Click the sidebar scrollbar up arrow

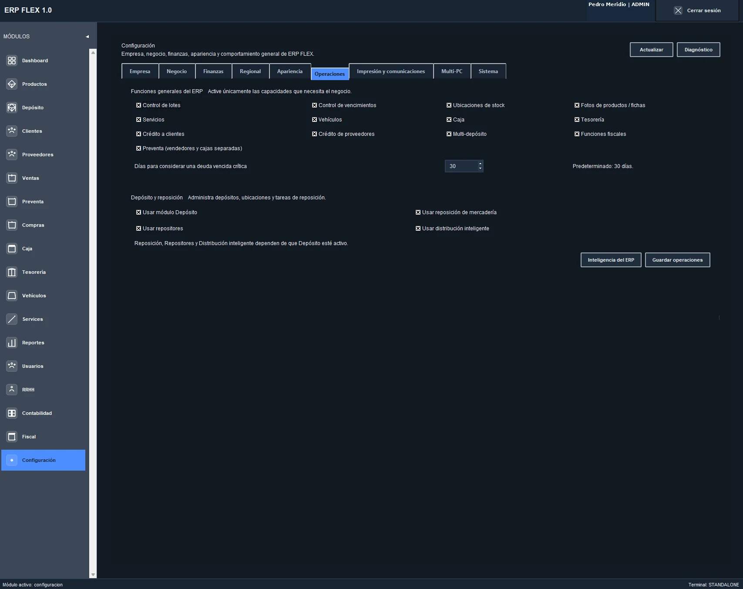click(x=93, y=53)
